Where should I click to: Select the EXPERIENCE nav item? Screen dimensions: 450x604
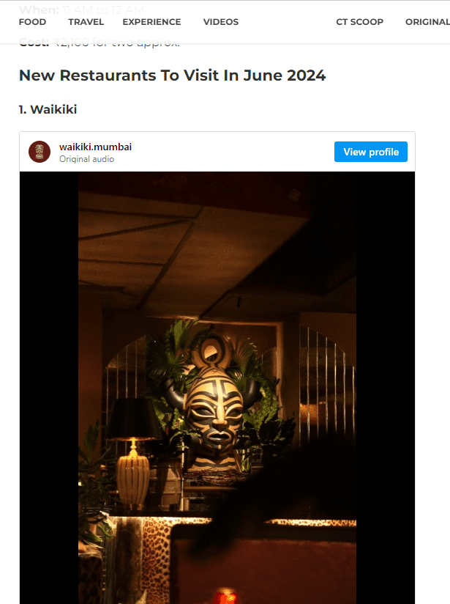(151, 22)
